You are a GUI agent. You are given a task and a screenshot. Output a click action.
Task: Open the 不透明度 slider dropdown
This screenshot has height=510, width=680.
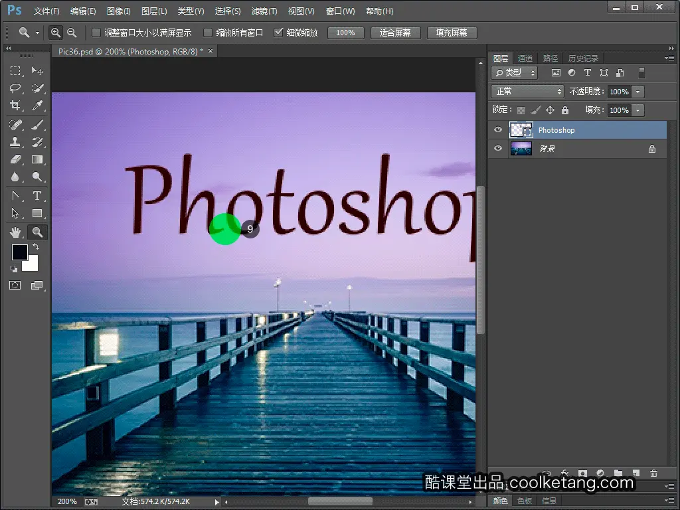(638, 92)
